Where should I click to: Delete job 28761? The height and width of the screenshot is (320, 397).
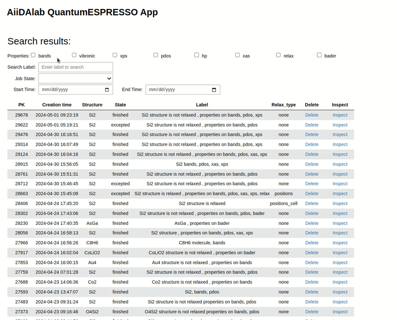tap(312, 174)
